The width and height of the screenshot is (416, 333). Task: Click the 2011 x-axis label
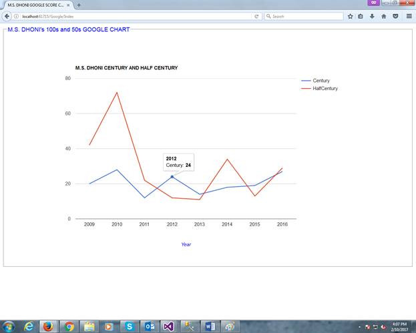[x=144, y=224]
